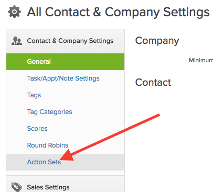Collapse the Contact & Company Settings header

(x=65, y=41)
